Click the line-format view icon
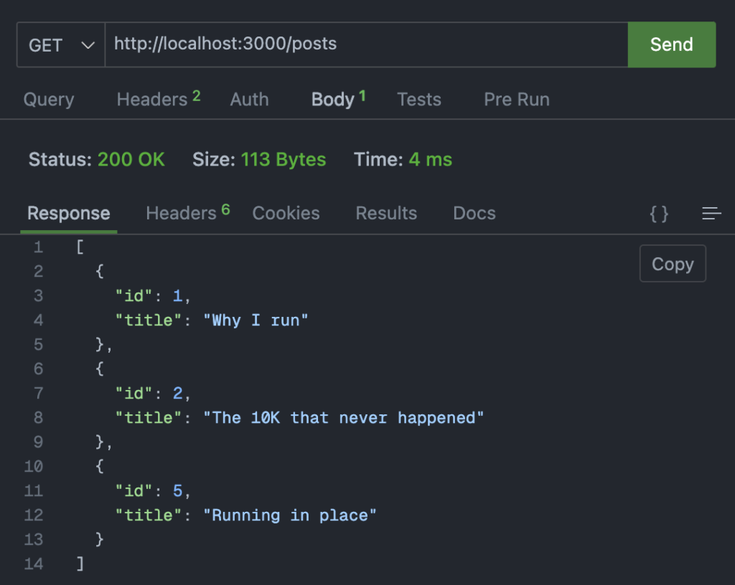 pos(711,213)
